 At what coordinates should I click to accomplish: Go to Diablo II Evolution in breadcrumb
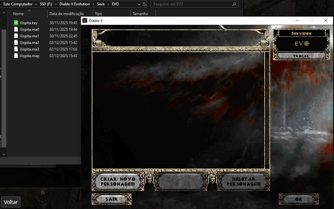pos(74,4)
